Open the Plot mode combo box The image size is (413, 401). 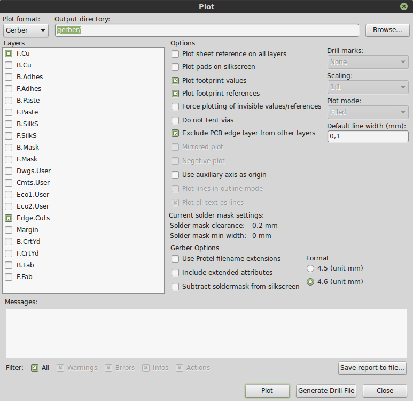[368, 112]
